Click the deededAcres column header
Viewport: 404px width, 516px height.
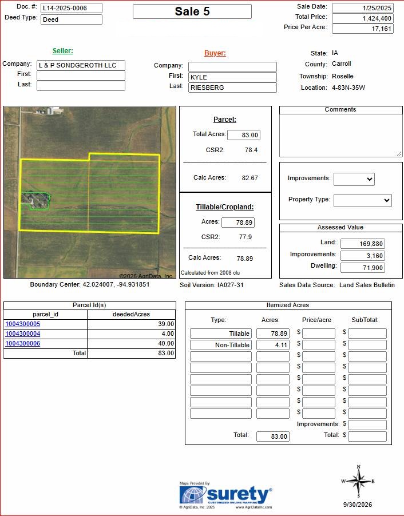132,314
